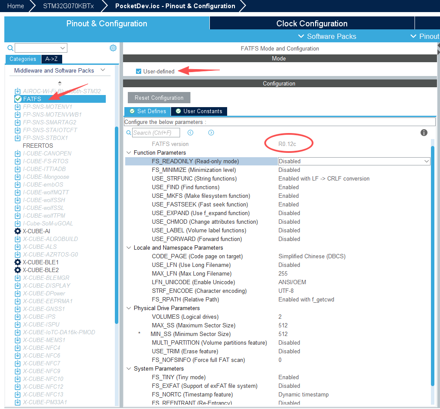Open the parameter info icon
The width and height of the screenshot is (440, 409).
point(424,133)
